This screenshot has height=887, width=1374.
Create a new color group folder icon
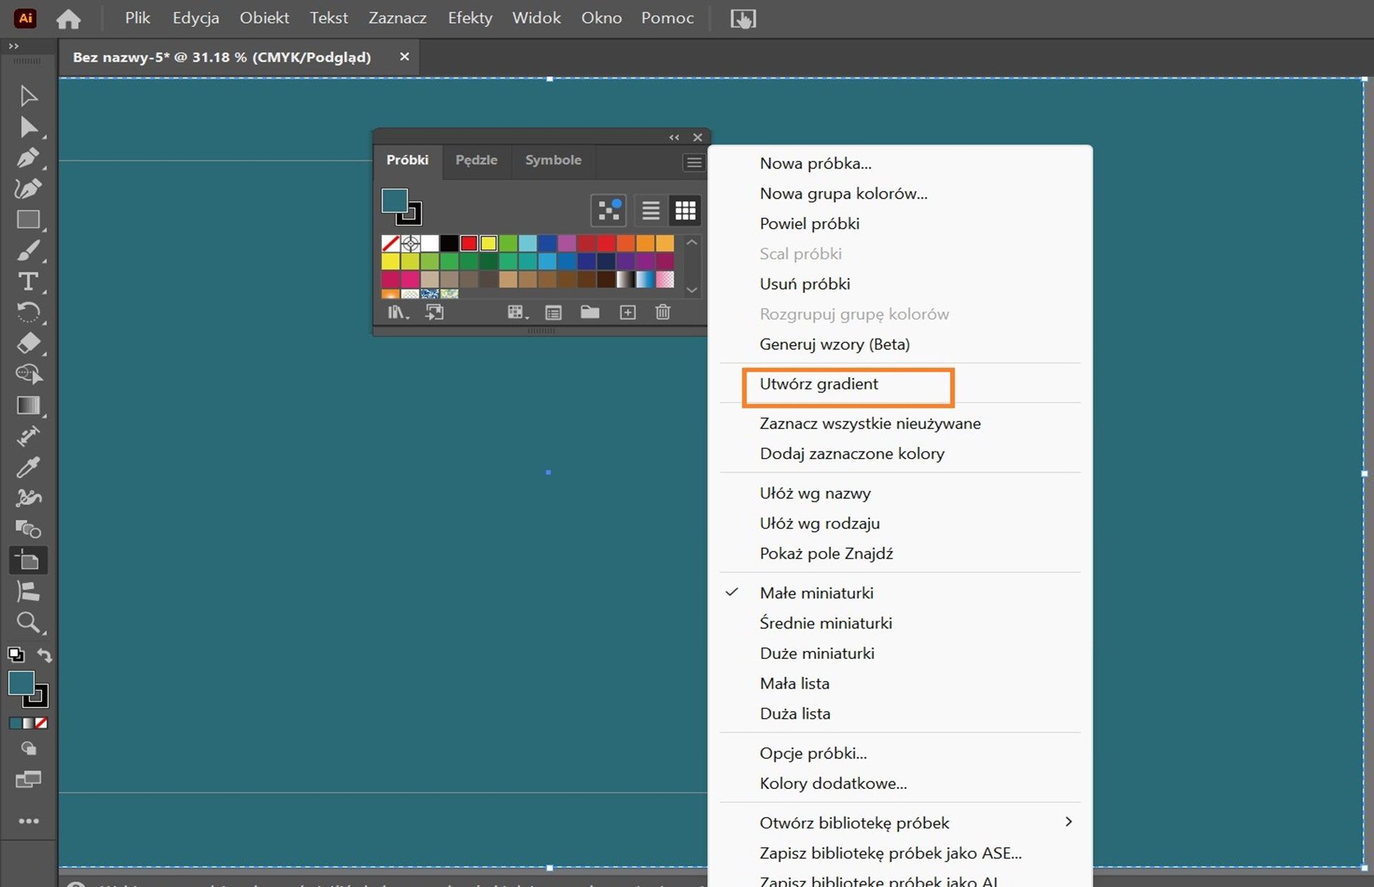tap(590, 313)
